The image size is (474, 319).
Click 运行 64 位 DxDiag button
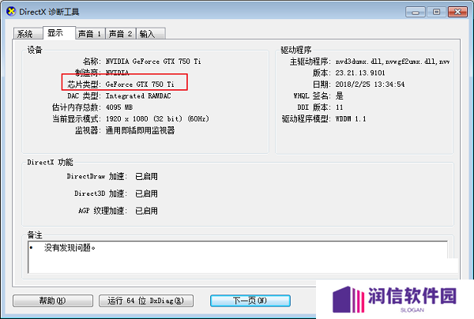tap(146, 301)
